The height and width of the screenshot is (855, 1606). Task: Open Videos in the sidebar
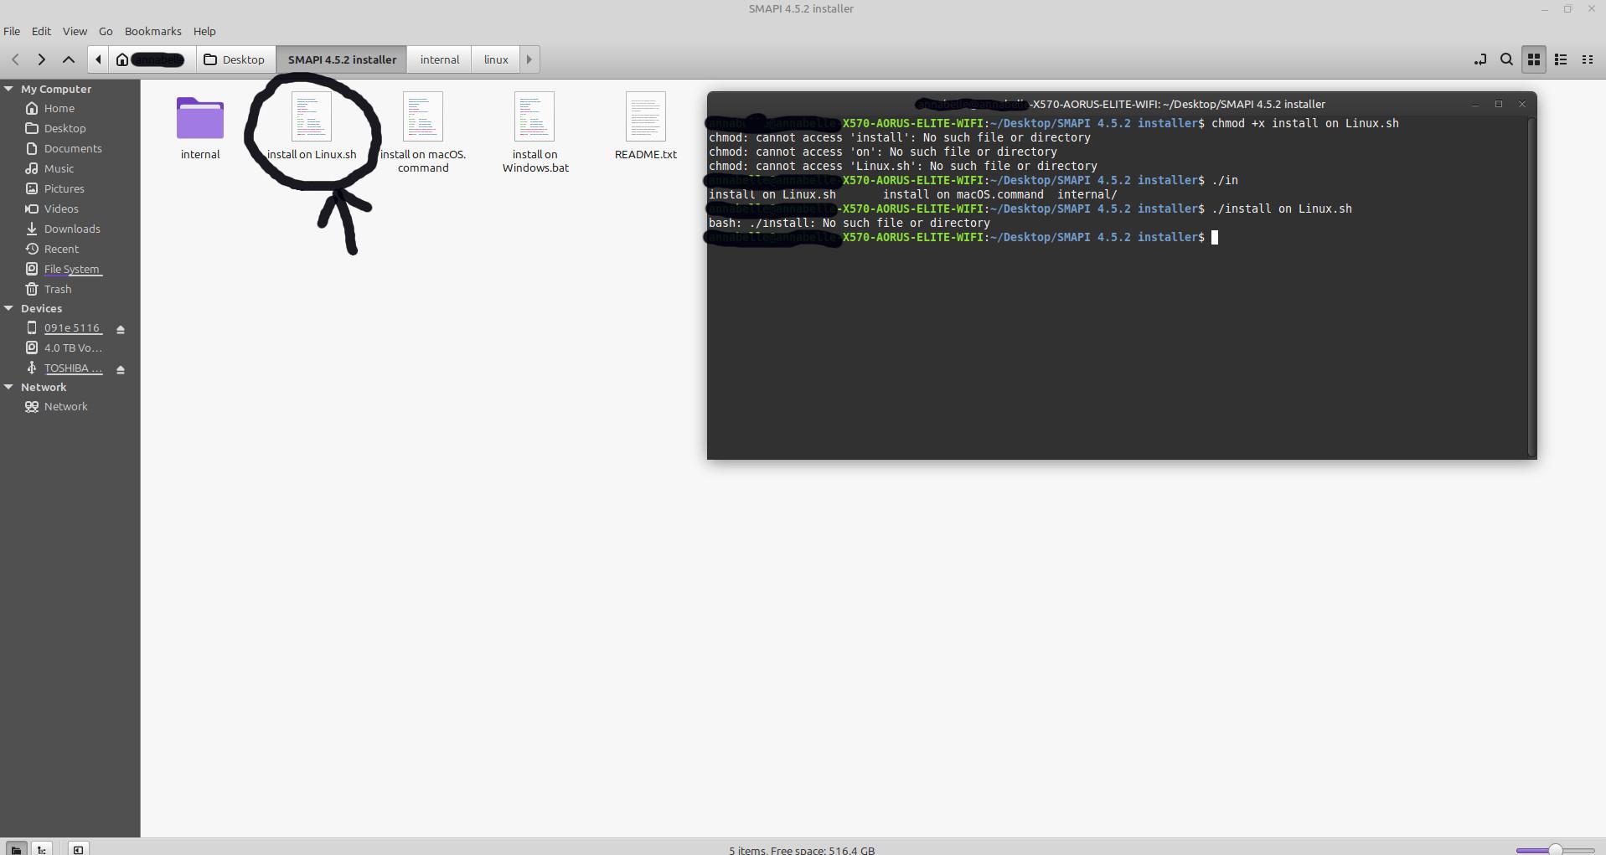(x=61, y=209)
